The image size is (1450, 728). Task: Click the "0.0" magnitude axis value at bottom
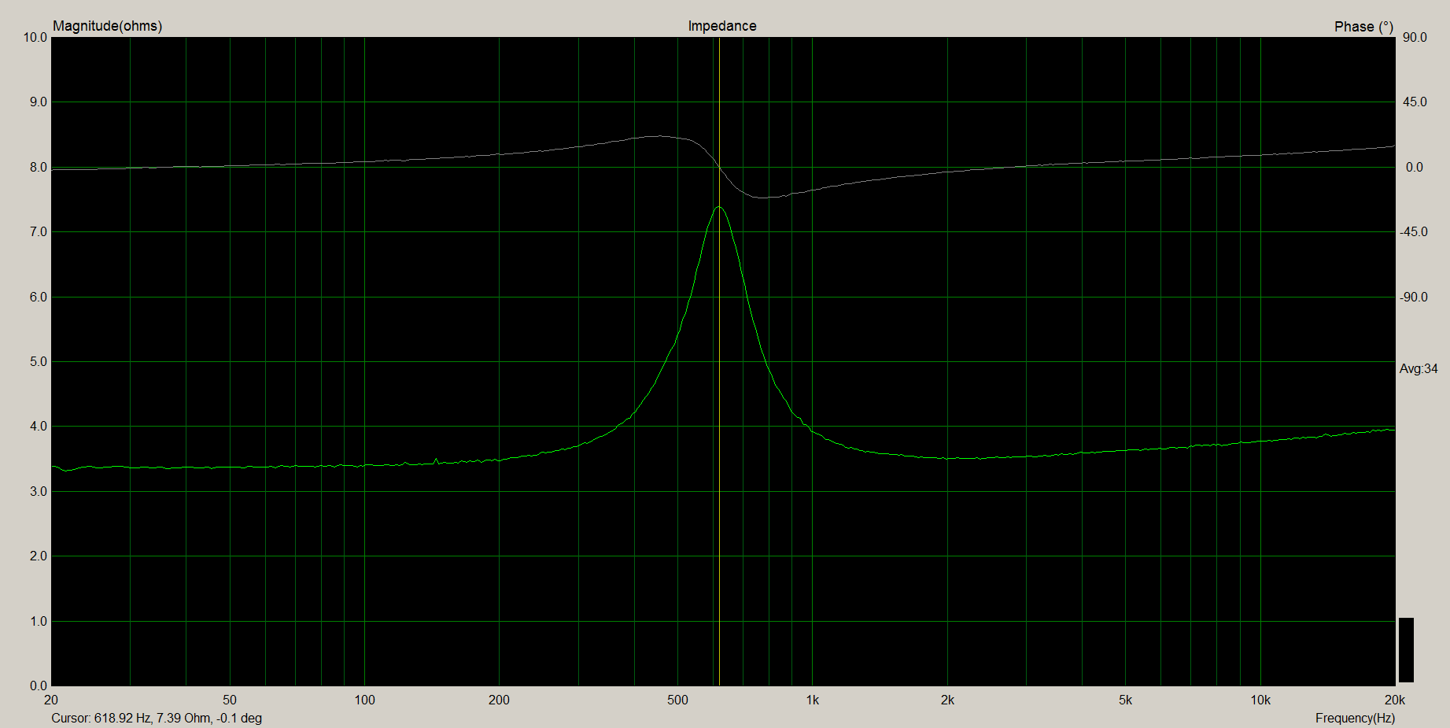point(39,686)
